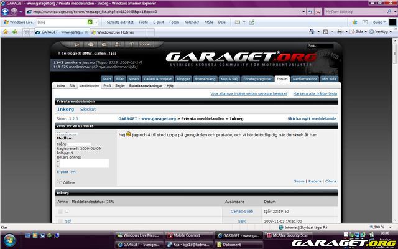Switch to the Windows Live Hotmail tab

pos(118,32)
